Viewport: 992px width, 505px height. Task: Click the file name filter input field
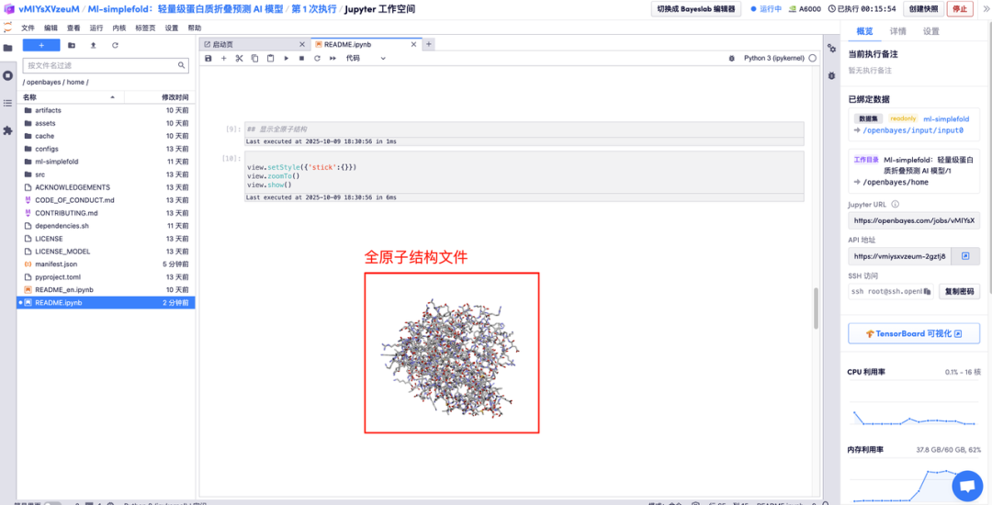point(101,65)
